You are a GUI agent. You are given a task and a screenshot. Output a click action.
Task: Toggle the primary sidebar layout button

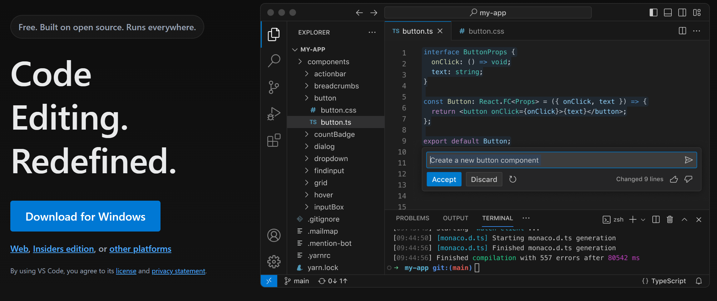point(653,12)
